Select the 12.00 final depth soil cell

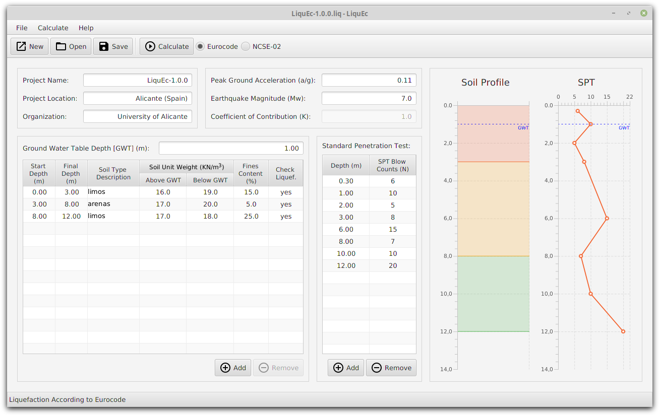click(x=71, y=216)
